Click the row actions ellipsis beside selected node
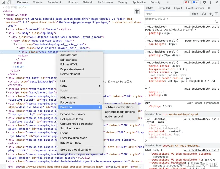This screenshot has height=169, width=220. coord(2,52)
